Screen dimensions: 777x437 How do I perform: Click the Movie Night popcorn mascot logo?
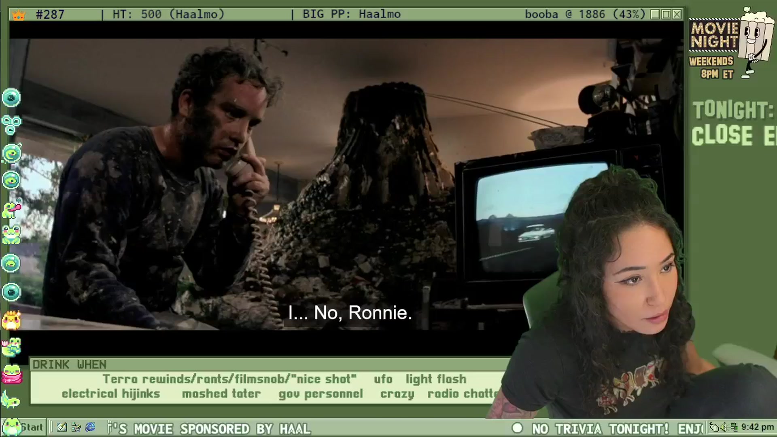click(732, 42)
